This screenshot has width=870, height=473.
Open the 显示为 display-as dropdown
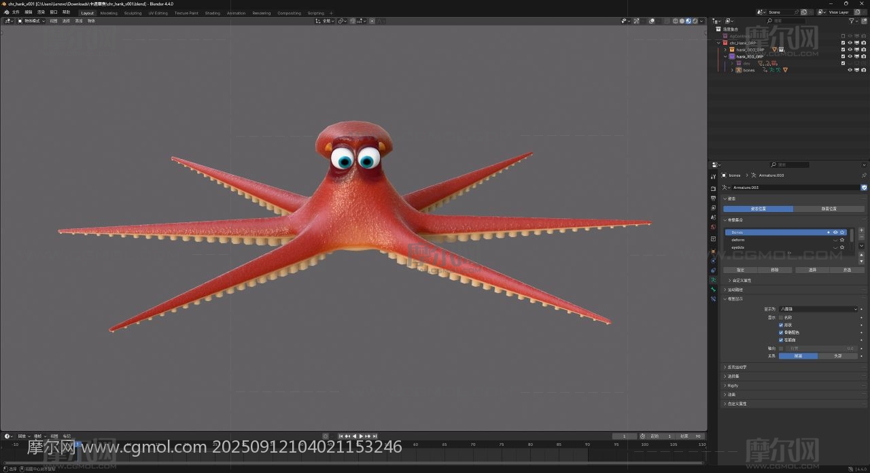click(x=818, y=309)
